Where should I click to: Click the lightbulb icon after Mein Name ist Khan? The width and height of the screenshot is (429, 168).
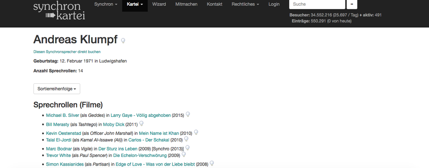196,132
